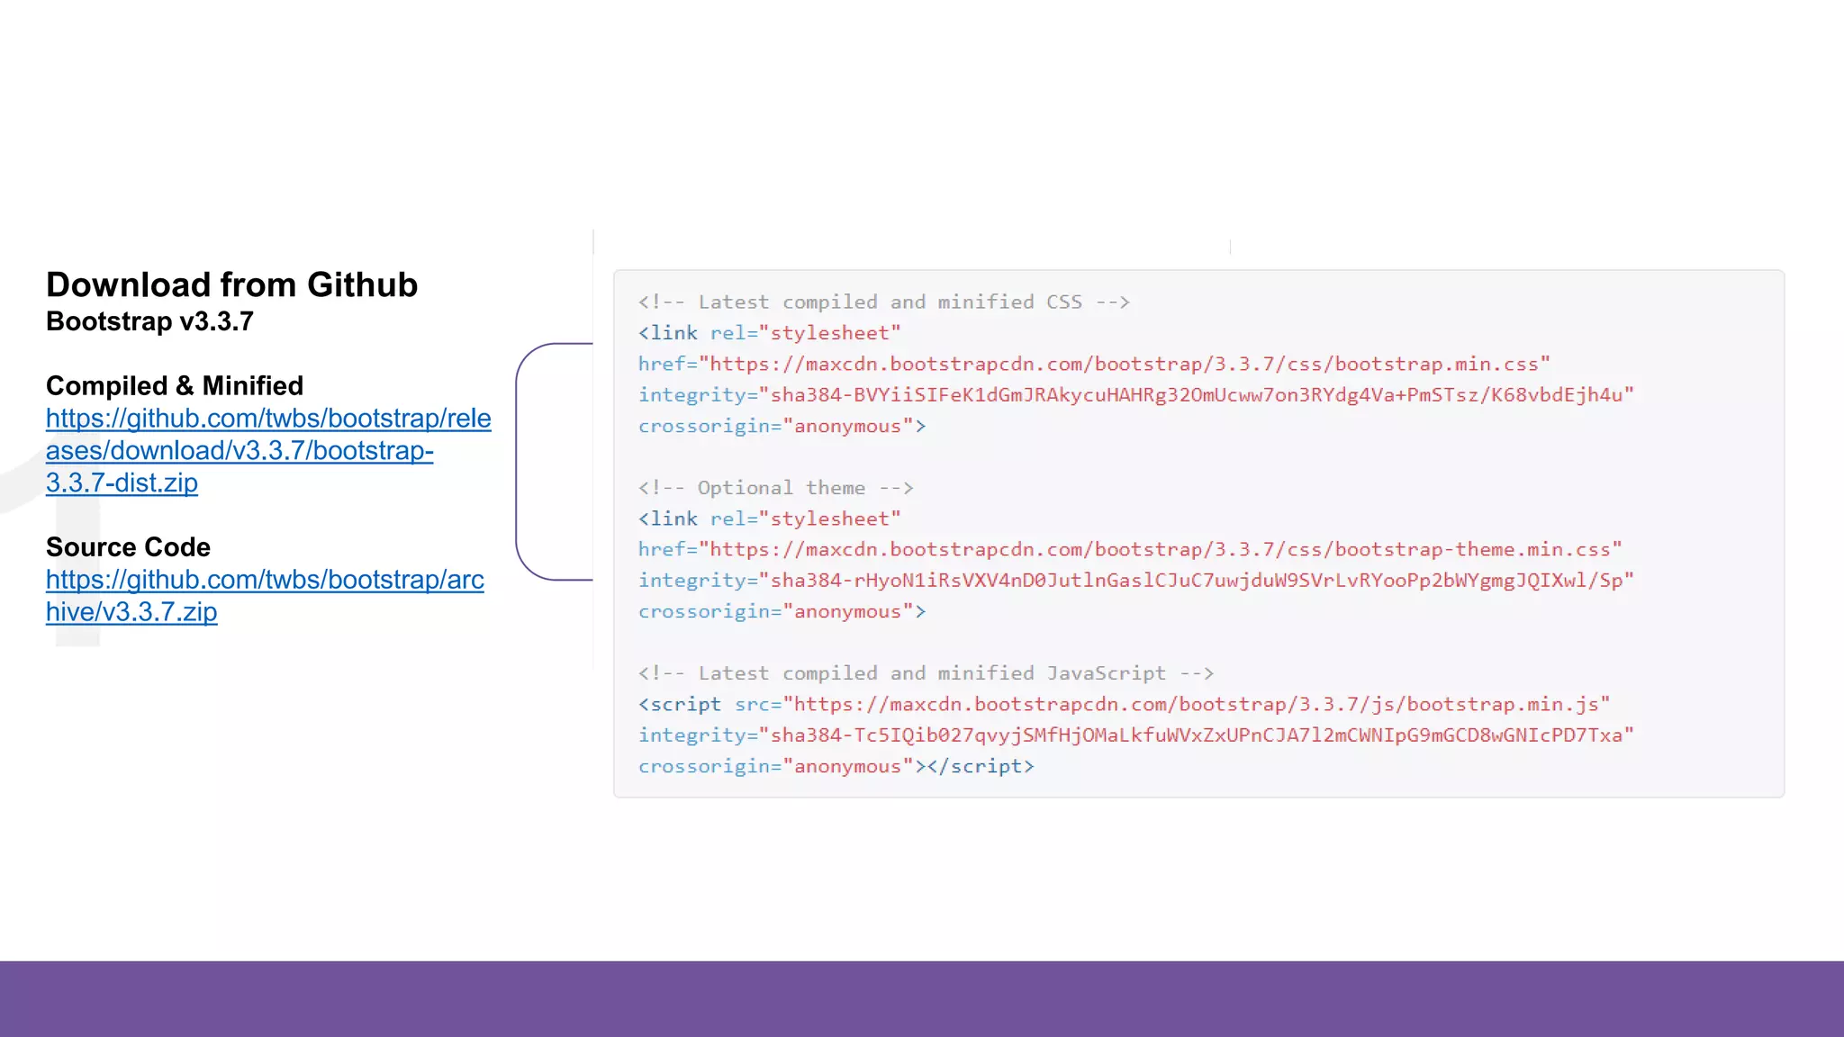Click the 'Compiled & Minified' label
The image size is (1844, 1037).
tap(174, 385)
